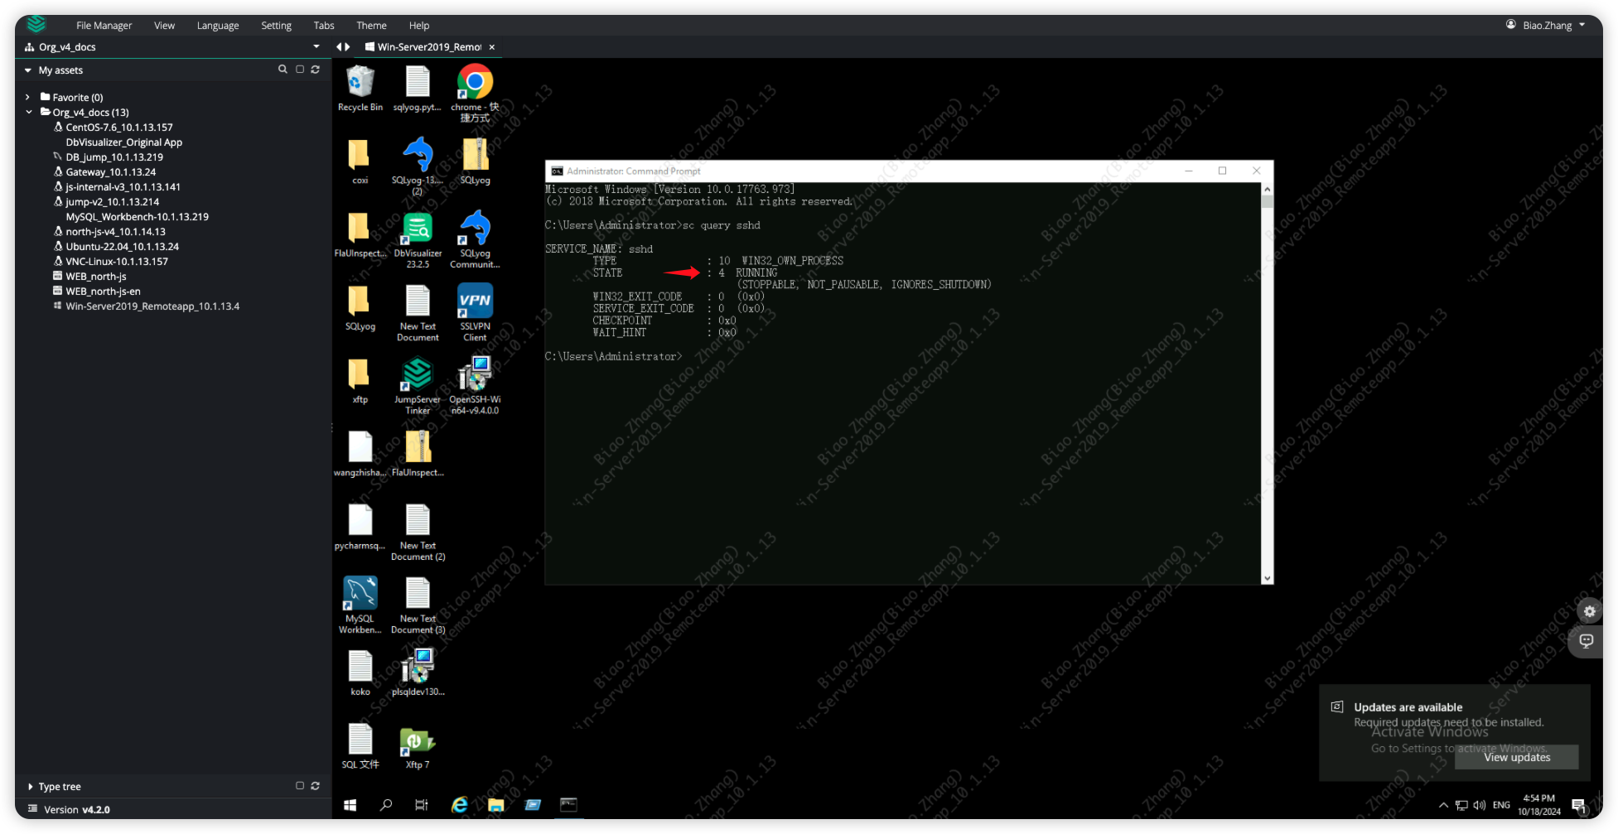Viewport: 1618px width, 834px height.
Task: Expand the Type tree panel
Action: [x=30, y=787]
